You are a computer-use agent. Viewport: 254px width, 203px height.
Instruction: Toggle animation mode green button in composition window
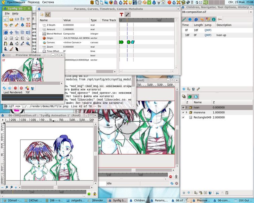[x=89, y=194]
